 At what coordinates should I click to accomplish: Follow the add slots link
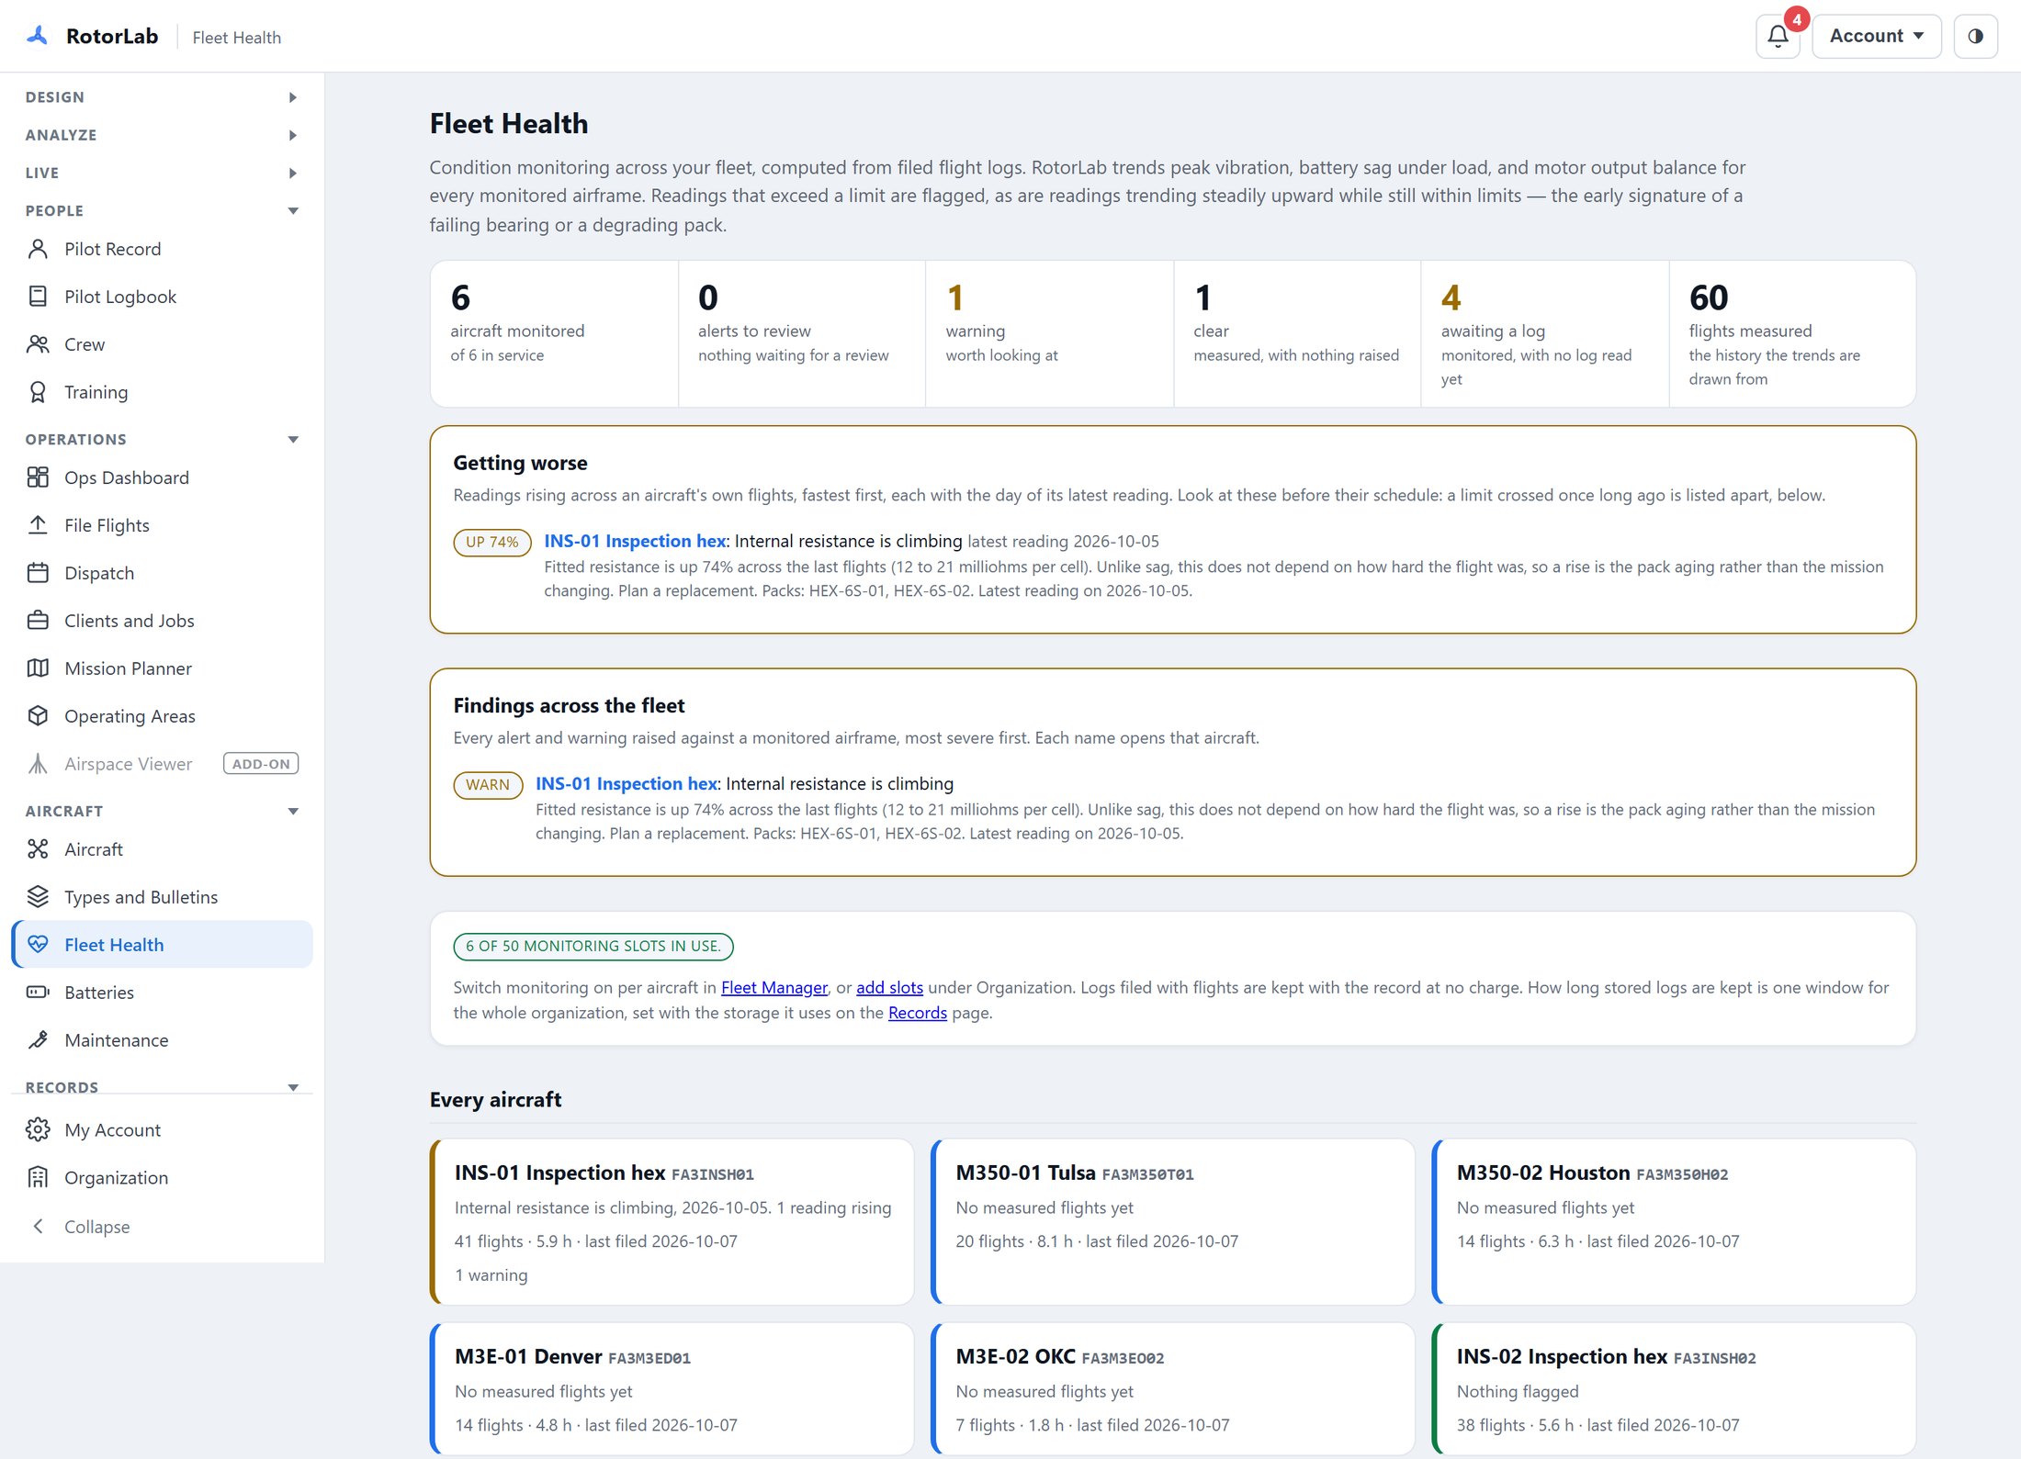(x=889, y=988)
